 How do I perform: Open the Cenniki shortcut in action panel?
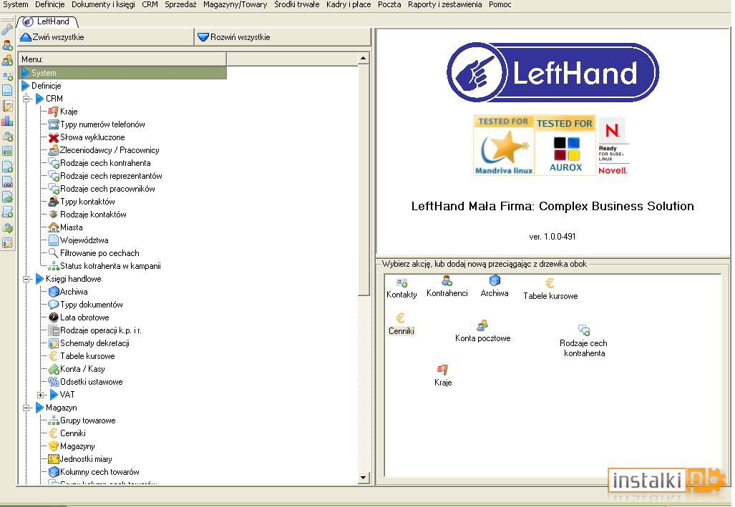tap(400, 318)
